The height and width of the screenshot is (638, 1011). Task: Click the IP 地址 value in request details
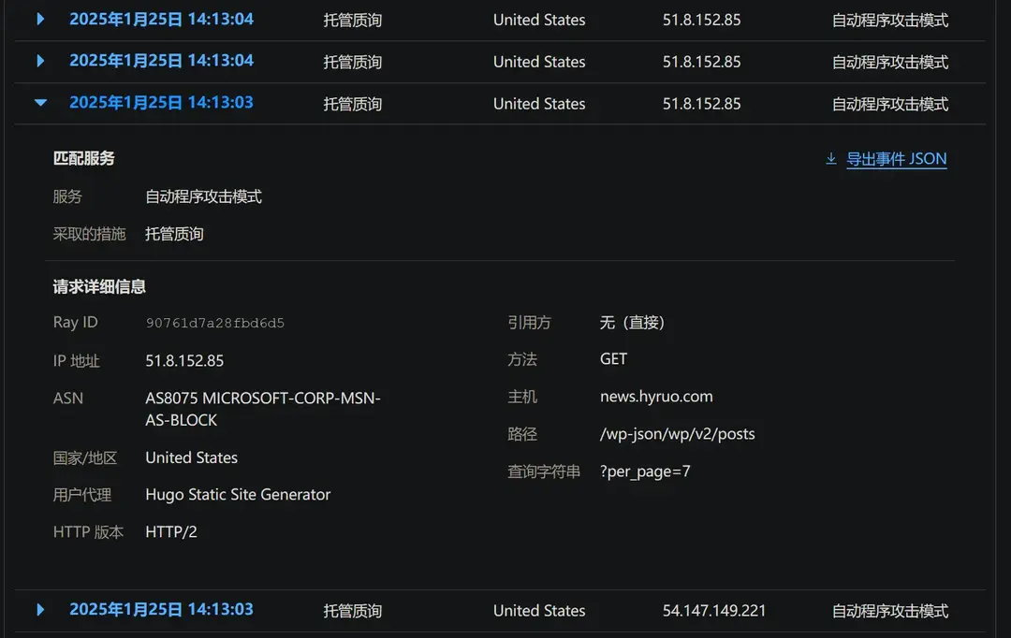(184, 360)
